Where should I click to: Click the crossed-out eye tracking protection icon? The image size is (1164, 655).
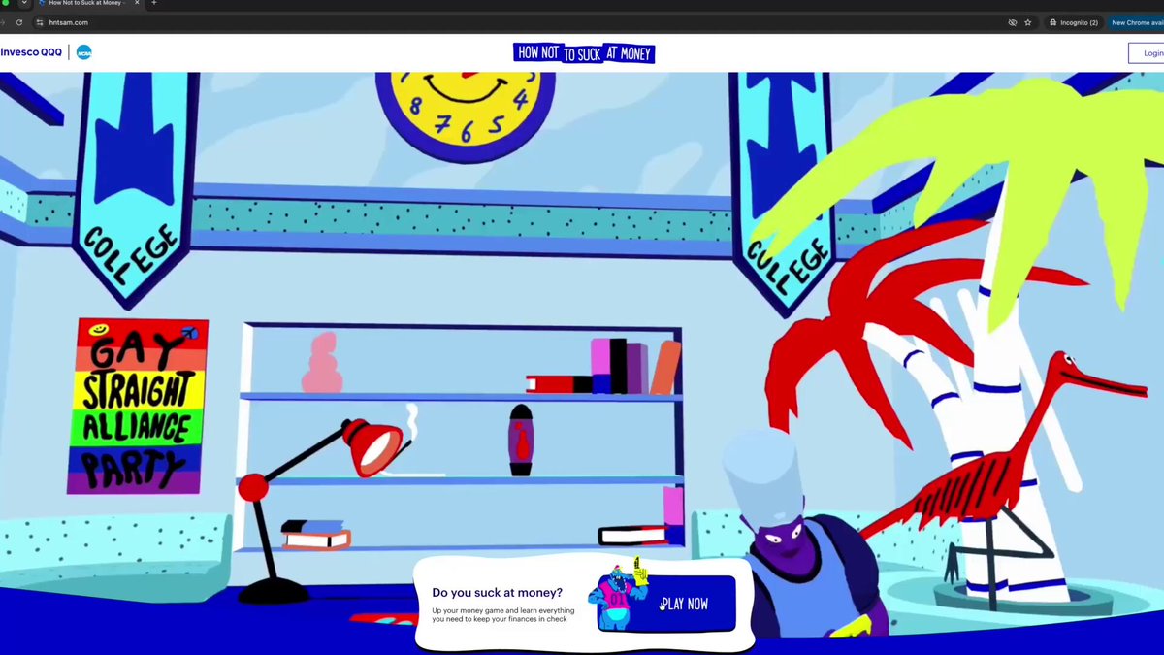pyautogui.click(x=1012, y=22)
